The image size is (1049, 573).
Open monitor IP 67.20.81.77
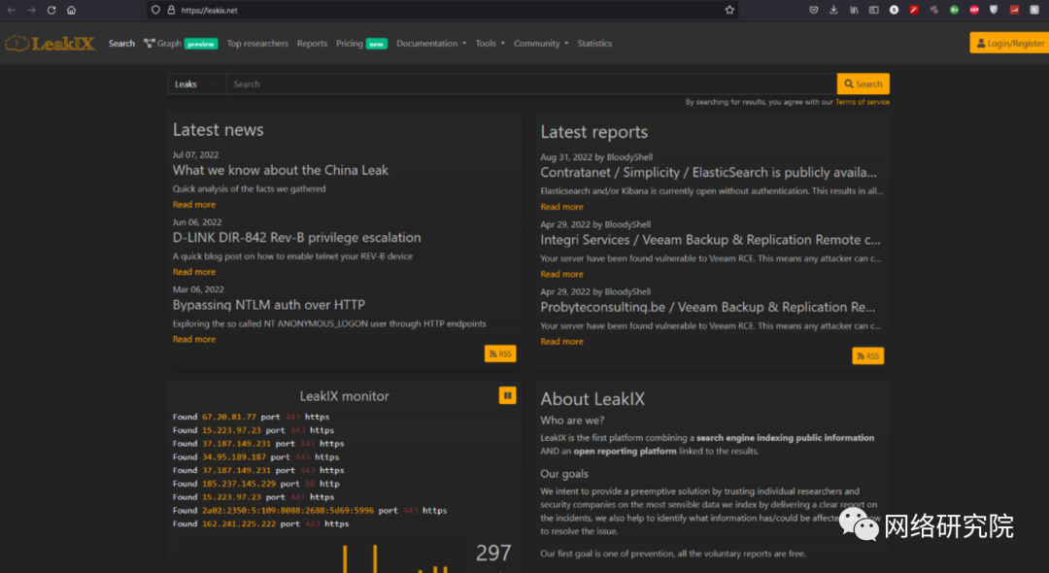click(x=229, y=418)
